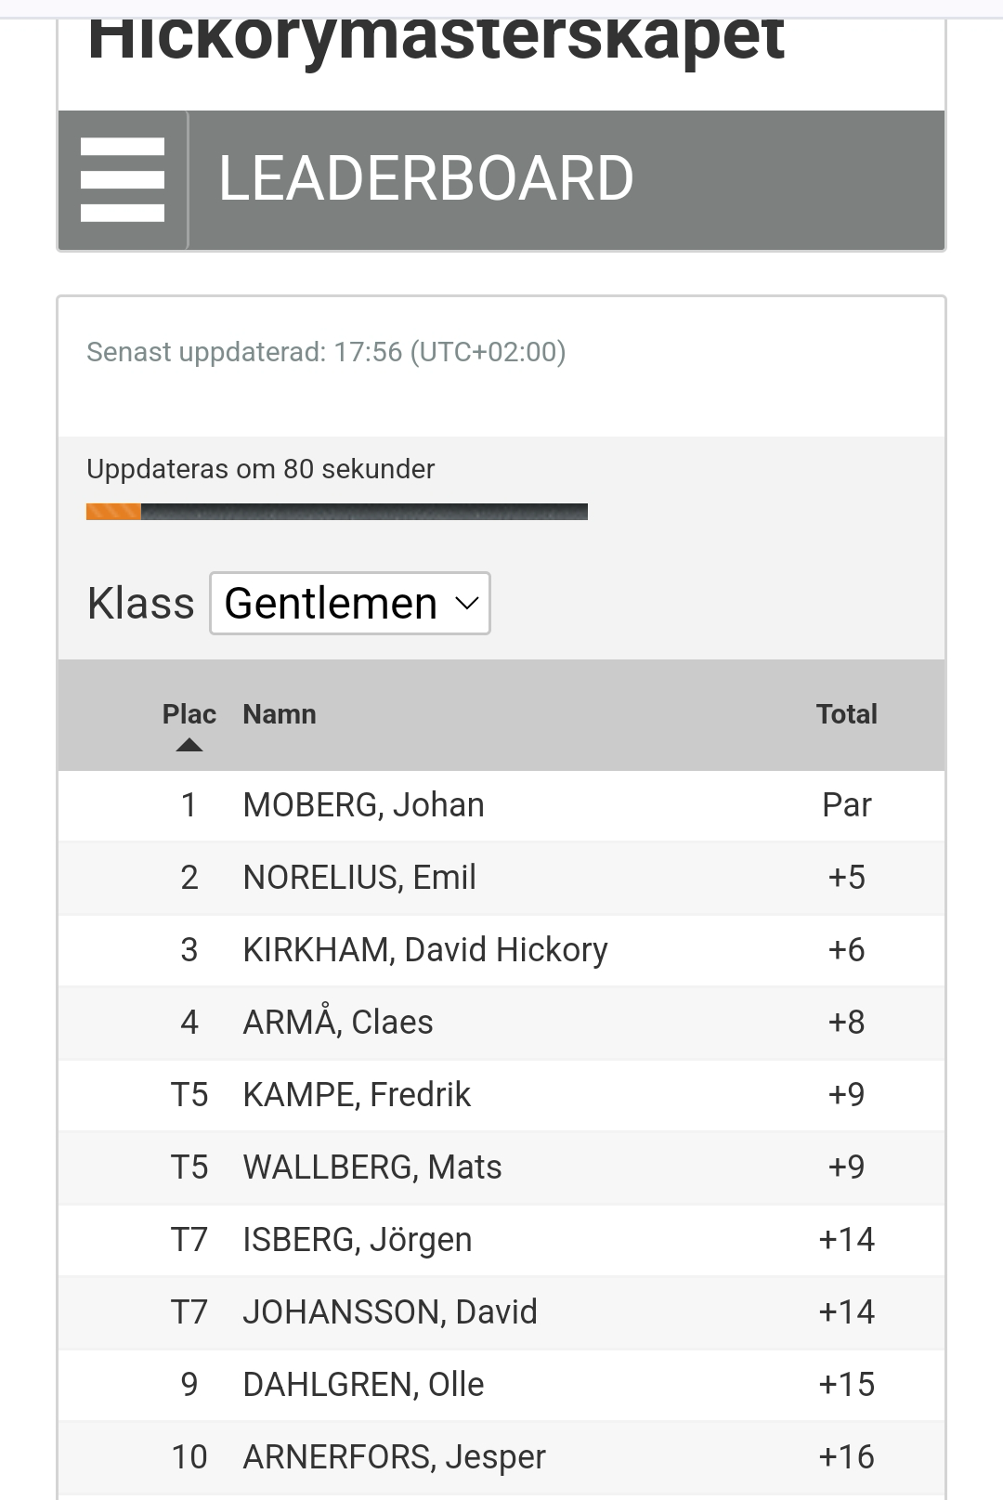The image size is (1003, 1500).
Task: Select player NORELIUS, Emil
Action: pyautogui.click(x=501, y=878)
